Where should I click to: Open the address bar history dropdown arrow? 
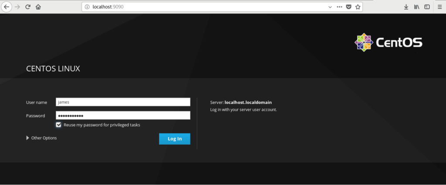tap(330, 7)
